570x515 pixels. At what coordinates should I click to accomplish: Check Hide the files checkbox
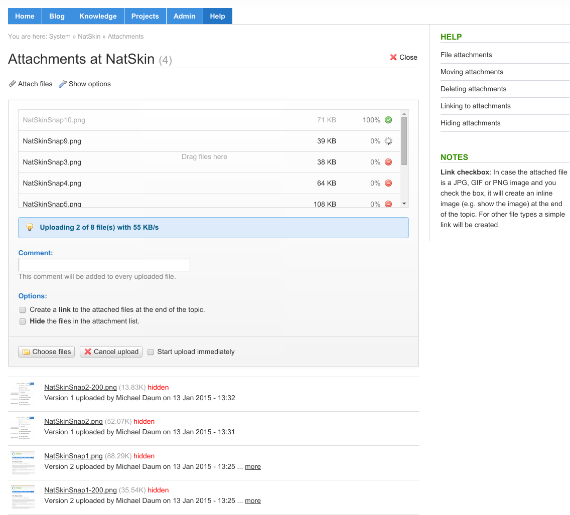[23, 321]
